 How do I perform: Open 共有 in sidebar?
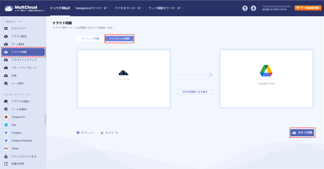tap(14, 75)
